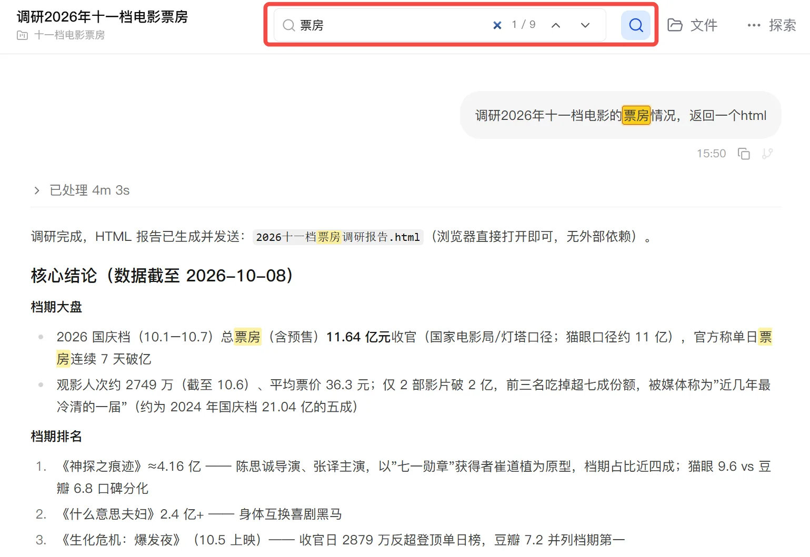Clear the search text with the X icon
Viewport: 810px width, 557px height.
pyautogui.click(x=497, y=25)
